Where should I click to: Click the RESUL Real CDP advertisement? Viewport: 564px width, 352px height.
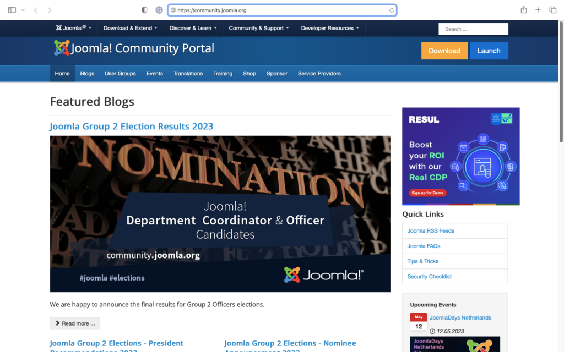click(x=461, y=156)
